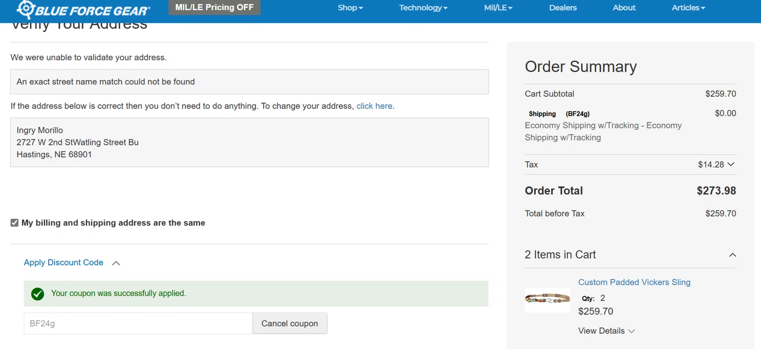Expand the Tax breakdown dropdown
Image resolution: width=761 pixels, height=349 pixels.
[x=731, y=165]
